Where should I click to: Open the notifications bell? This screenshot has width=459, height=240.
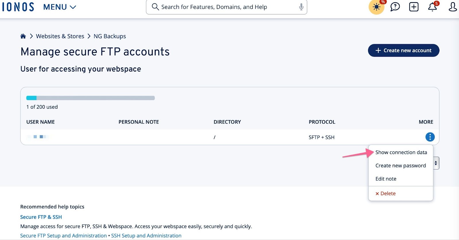click(x=432, y=7)
